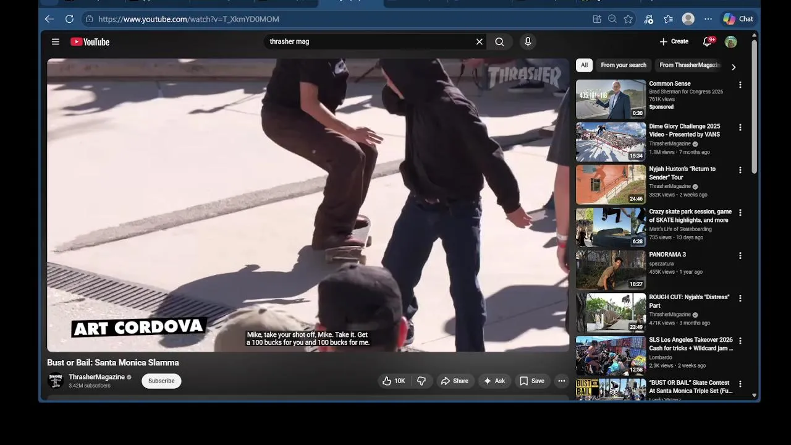
Task: Open ThrasherMagazine channel name link
Action: pyautogui.click(x=96, y=377)
